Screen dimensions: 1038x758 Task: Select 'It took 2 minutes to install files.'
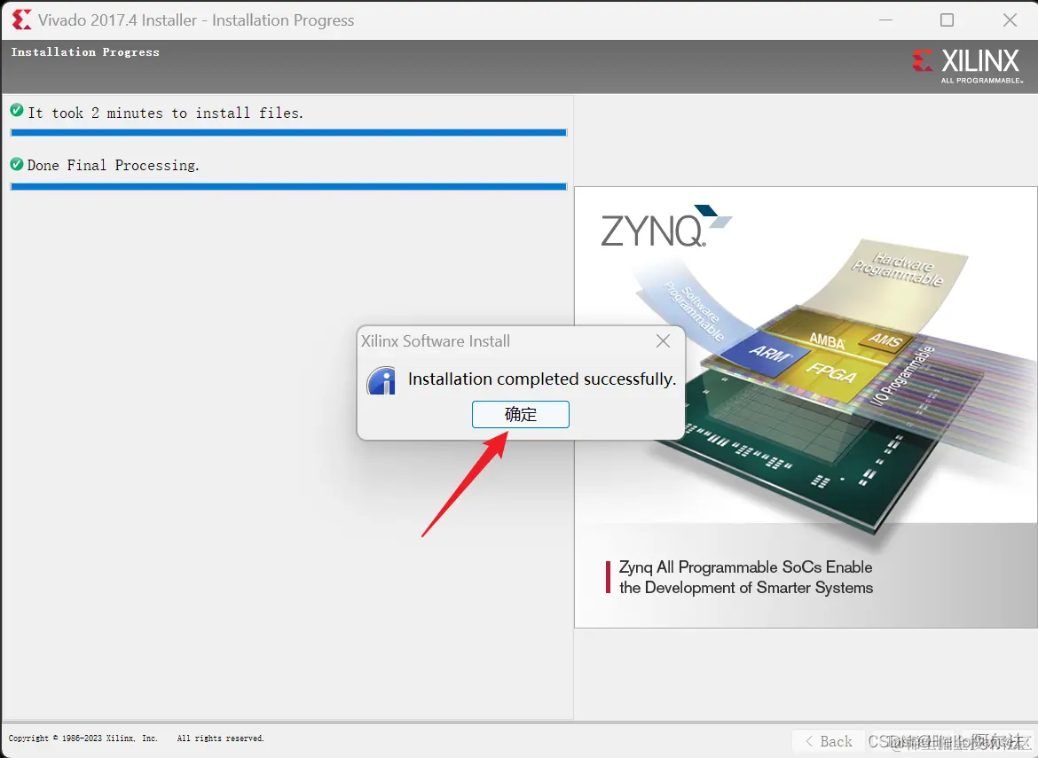pyautogui.click(x=165, y=113)
